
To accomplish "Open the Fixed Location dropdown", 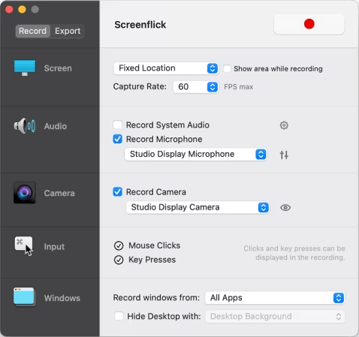I will (166, 68).
